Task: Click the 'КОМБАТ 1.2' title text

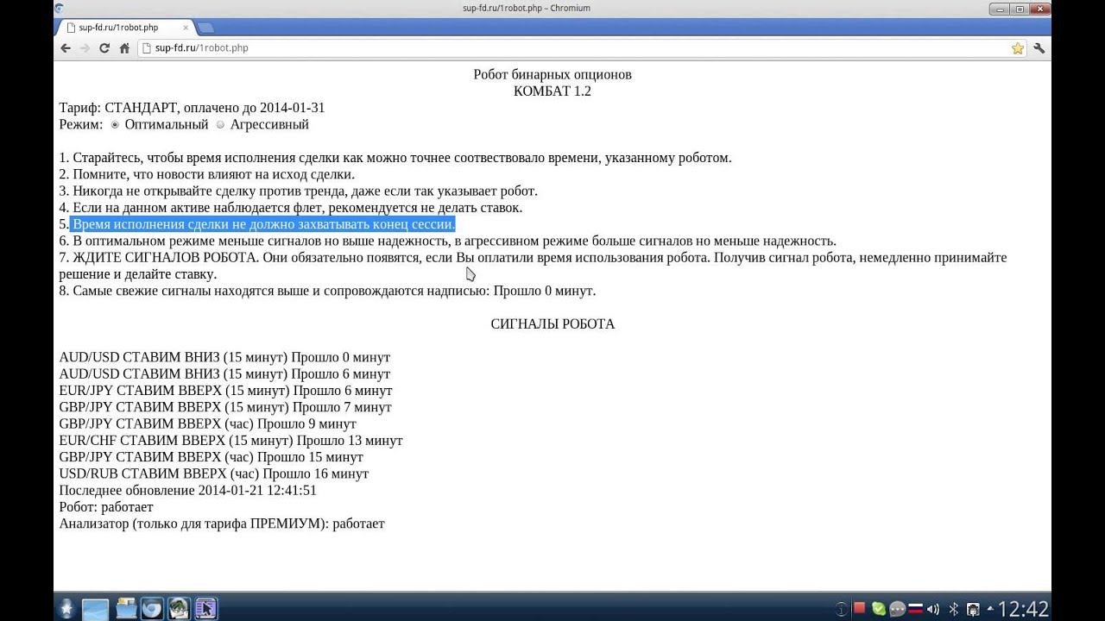Action: tap(552, 91)
